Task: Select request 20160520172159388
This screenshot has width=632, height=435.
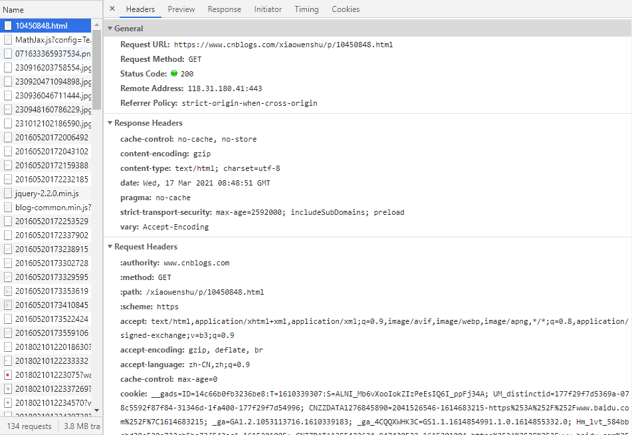Action: pyautogui.click(x=46, y=166)
